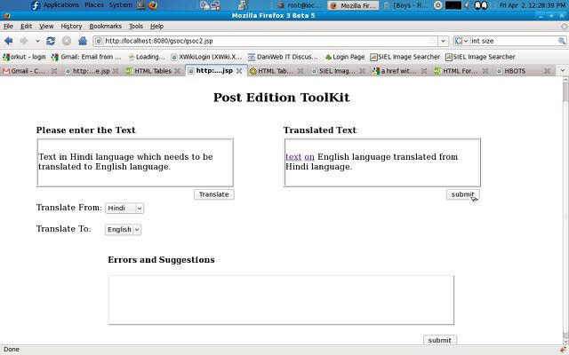Reload the current page

click(51, 41)
